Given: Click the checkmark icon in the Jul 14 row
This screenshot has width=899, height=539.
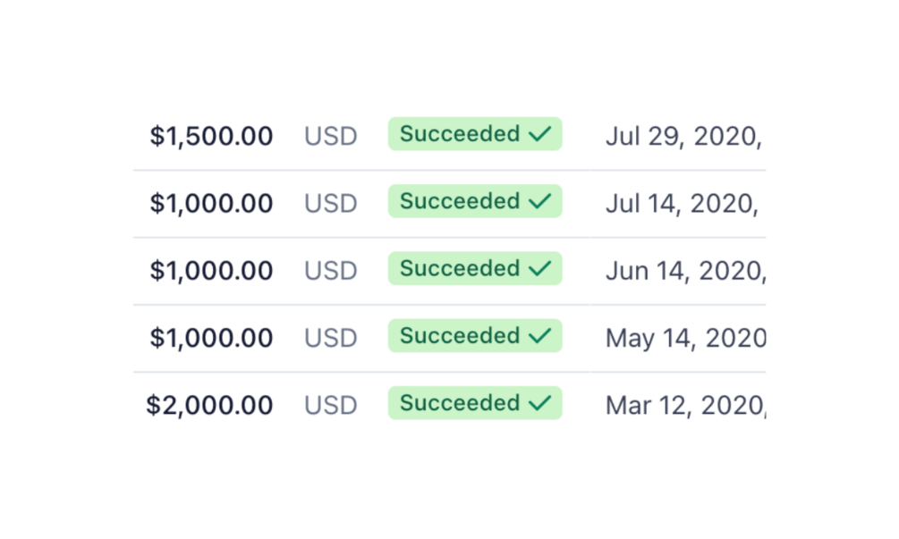Looking at the screenshot, I should tap(539, 201).
